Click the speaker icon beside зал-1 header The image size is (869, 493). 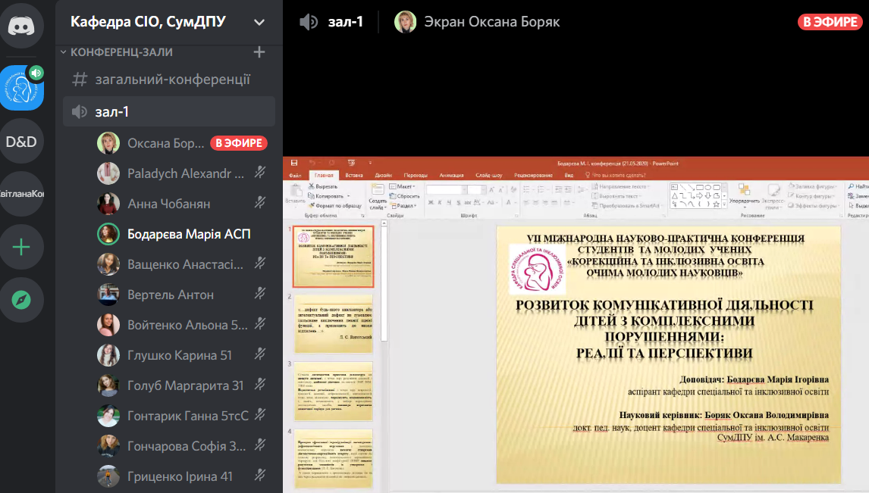(309, 22)
